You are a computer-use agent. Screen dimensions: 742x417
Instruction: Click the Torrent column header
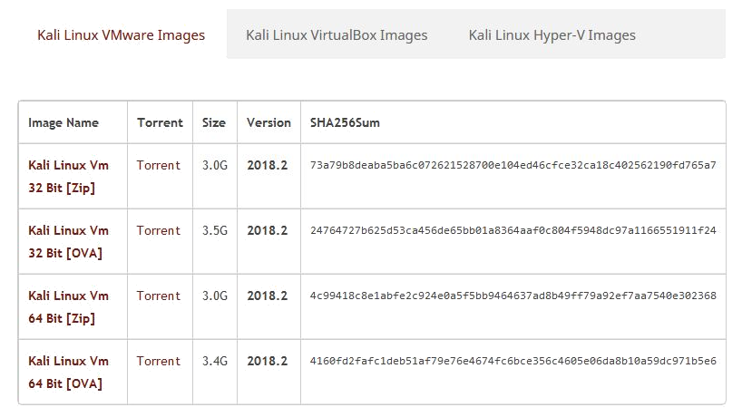tap(160, 122)
